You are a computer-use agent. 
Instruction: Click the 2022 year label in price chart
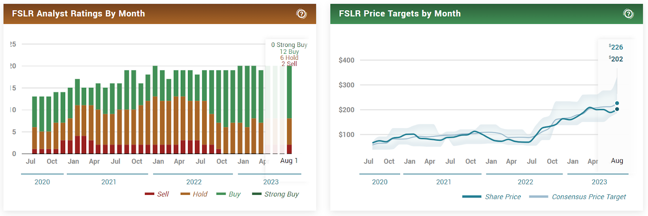coord(525,182)
